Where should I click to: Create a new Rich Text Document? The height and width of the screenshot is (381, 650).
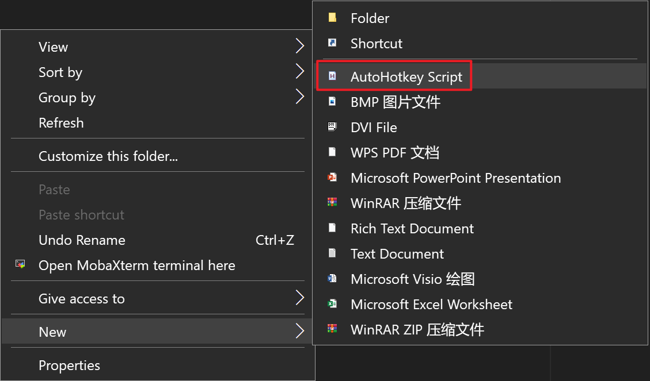tap(481, 228)
